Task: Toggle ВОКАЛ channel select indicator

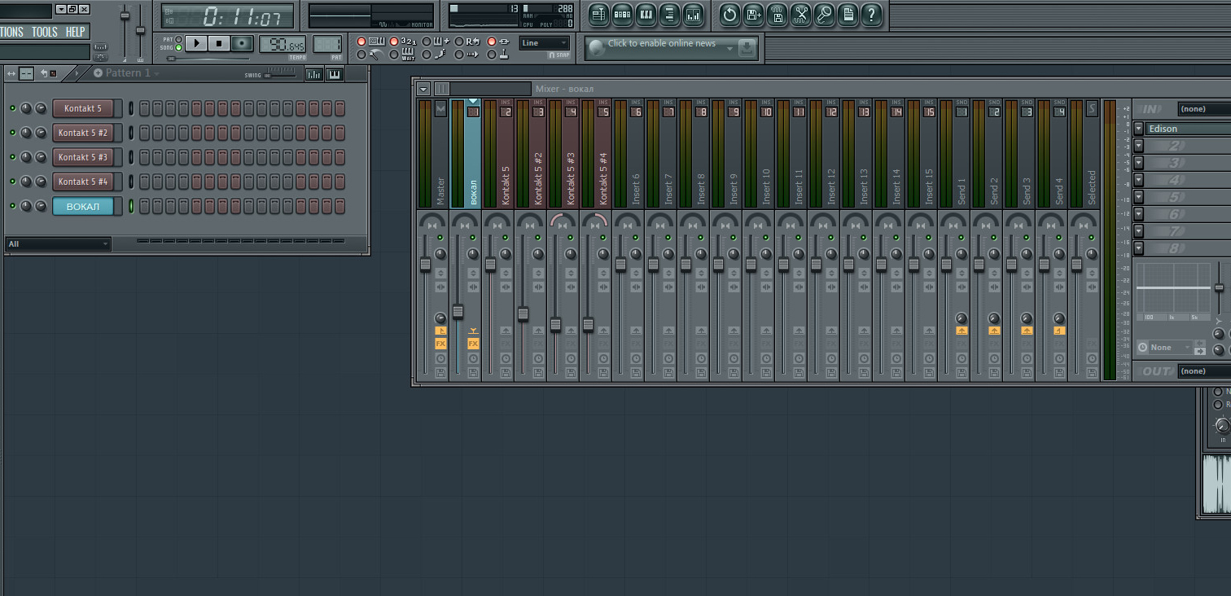Action: (130, 206)
